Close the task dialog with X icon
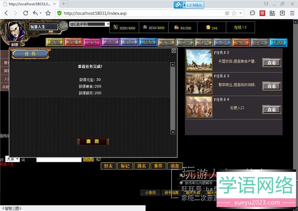Viewport: 298px width, 211px height. point(174,51)
